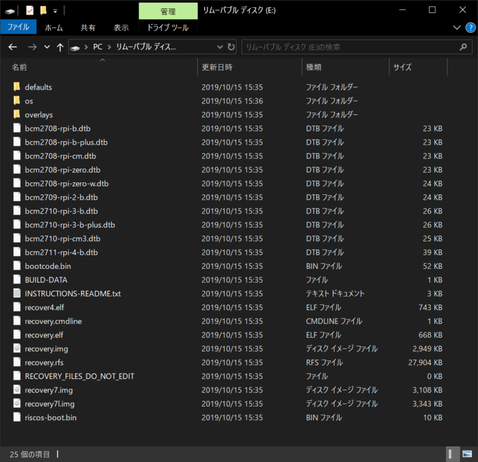Switch to the 表示 ribbon tab
The width and height of the screenshot is (478, 462).
tap(121, 27)
